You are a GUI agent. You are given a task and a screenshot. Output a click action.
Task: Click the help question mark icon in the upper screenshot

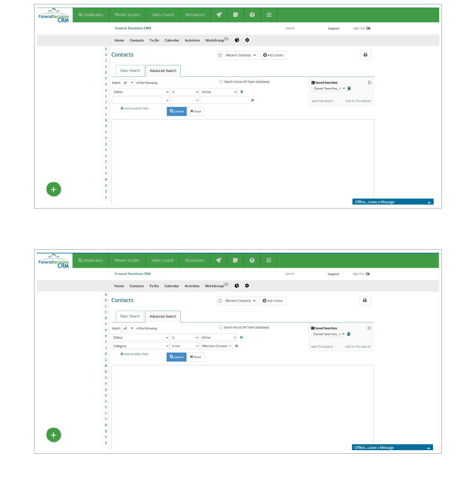[x=252, y=15]
